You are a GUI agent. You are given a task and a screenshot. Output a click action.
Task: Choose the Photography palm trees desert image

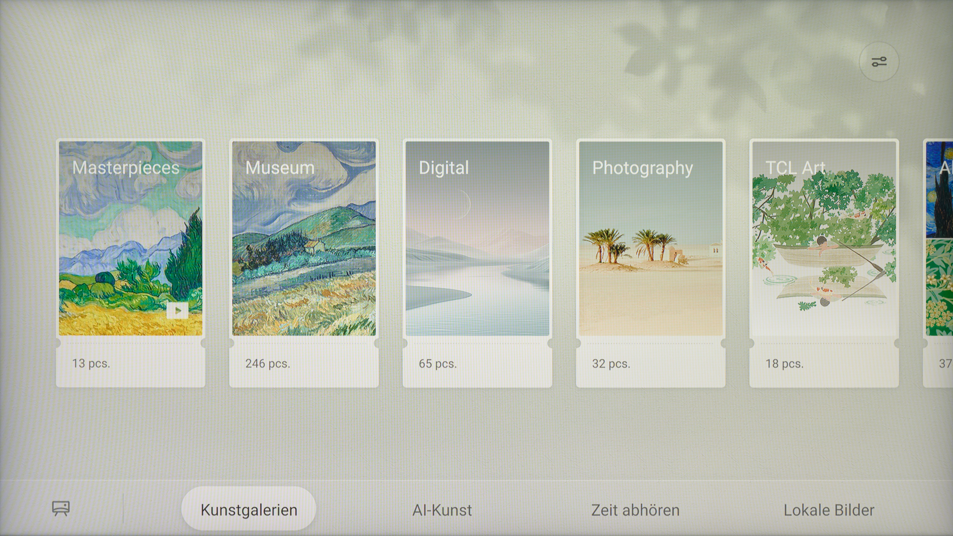pyautogui.click(x=650, y=251)
